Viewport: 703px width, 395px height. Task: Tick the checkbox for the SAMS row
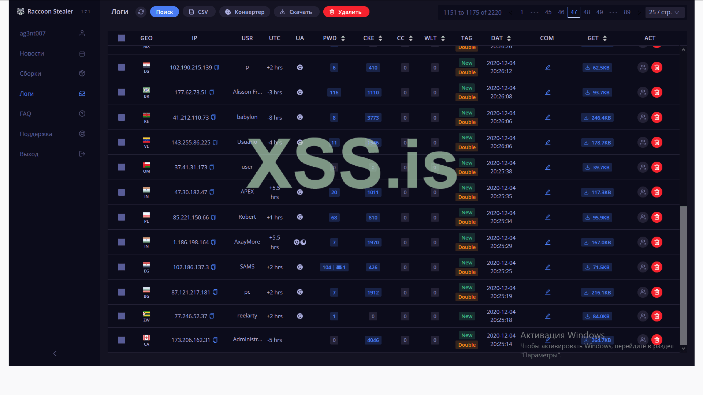click(x=122, y=267)
